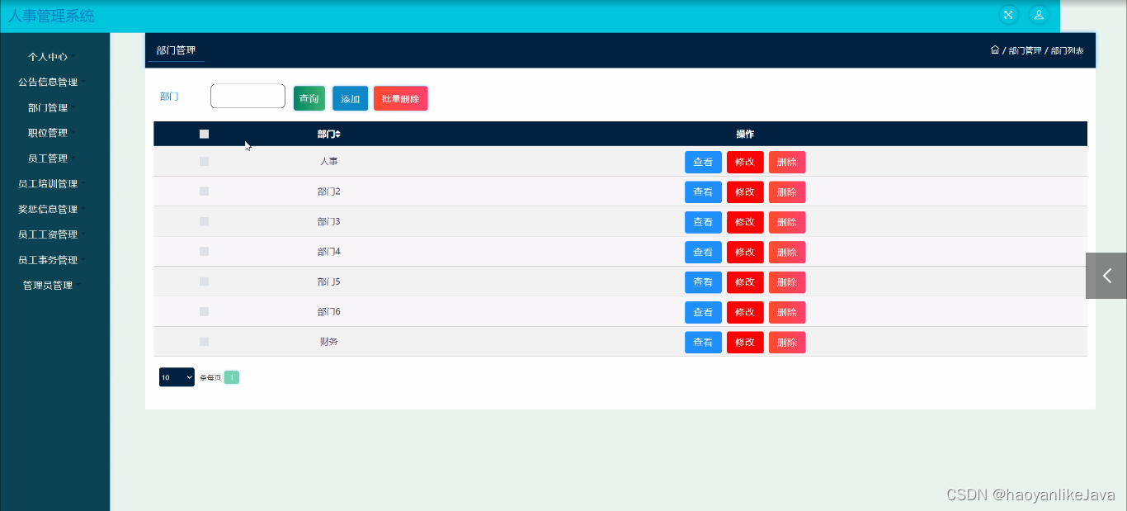Expand the side panel left-chevron arrow

click(x=1106, y=276)
